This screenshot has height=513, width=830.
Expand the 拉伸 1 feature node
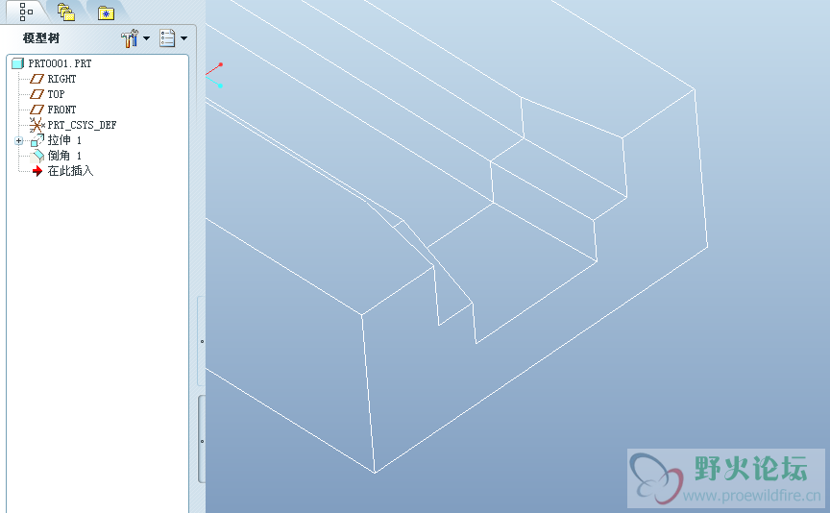(18, 140)
